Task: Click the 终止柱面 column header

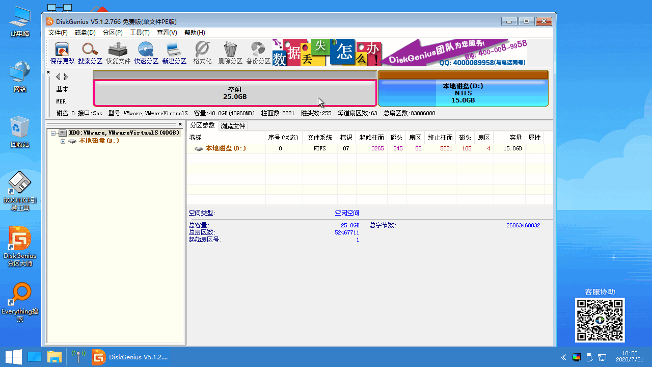Action: pyautogui.click(x=440, y=138)
